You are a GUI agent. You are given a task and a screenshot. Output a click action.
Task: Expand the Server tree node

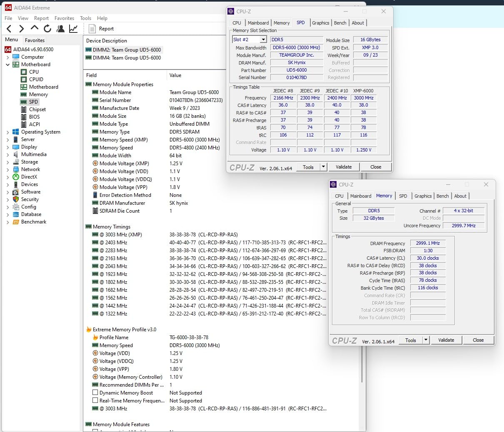(x=7, y=139)
